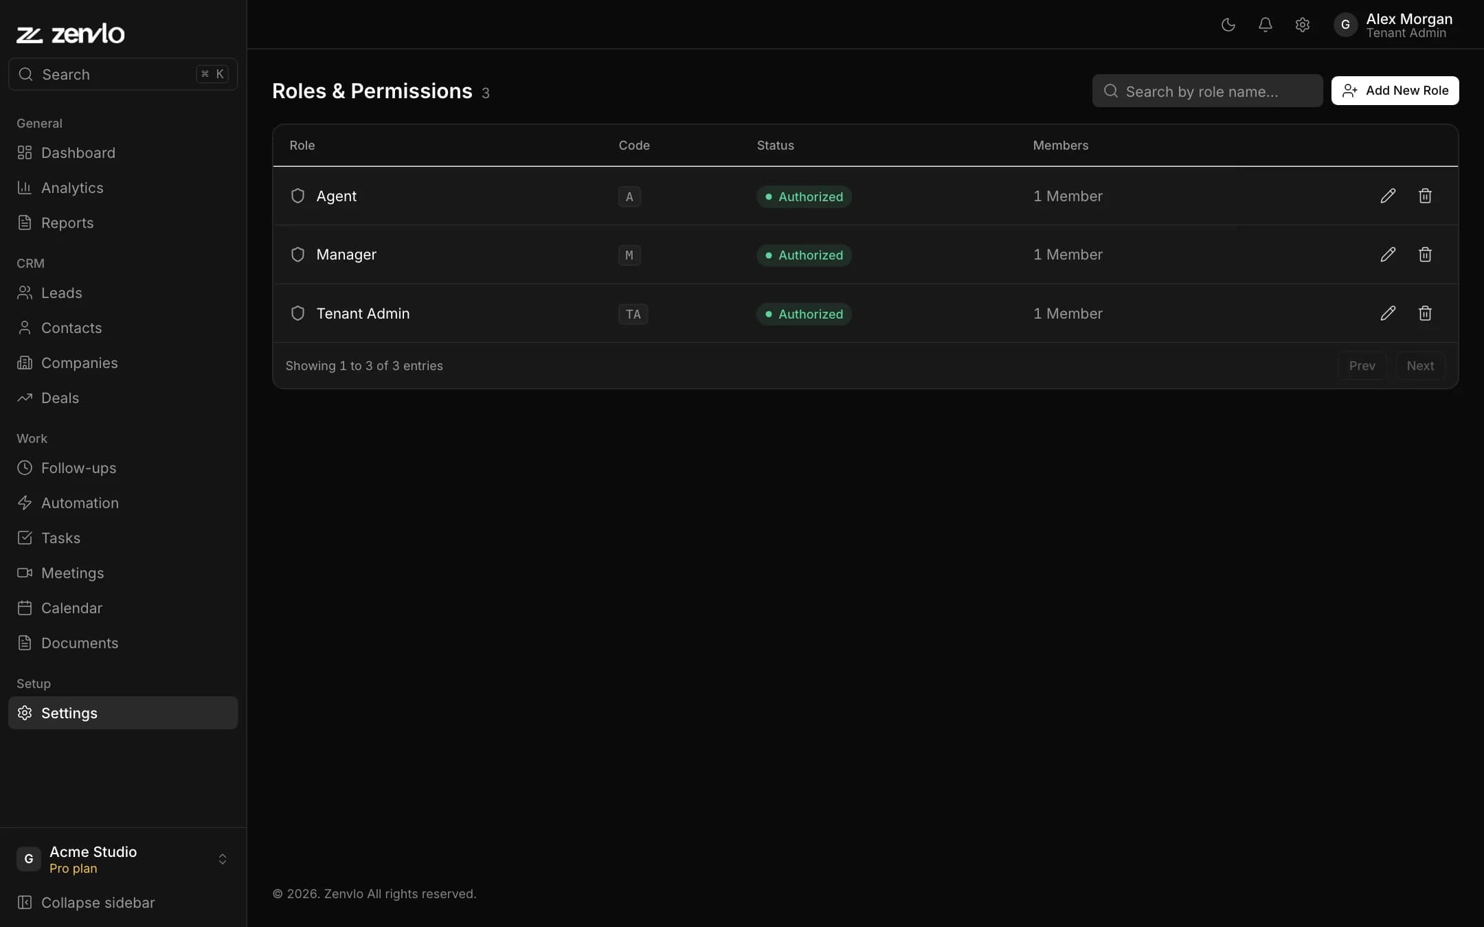Click Showing 1 to 3 entries text
Viewport: 1484px width, 927px height.
364,365
